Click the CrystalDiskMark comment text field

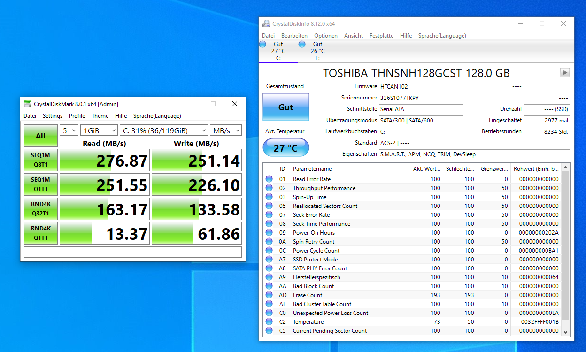click(133, 252)
